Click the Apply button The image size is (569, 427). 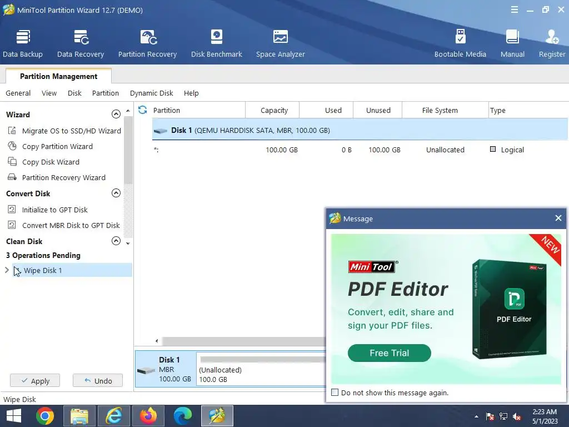click(35, 380)
